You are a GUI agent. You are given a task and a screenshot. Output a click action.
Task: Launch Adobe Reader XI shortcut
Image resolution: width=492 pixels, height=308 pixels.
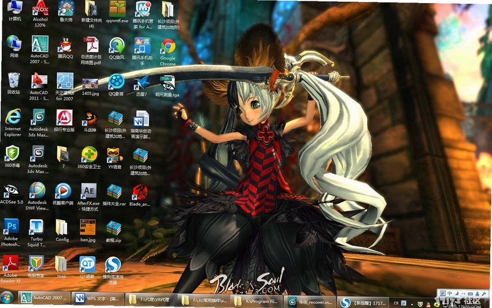pyautogui.click(x=10, y=269)
